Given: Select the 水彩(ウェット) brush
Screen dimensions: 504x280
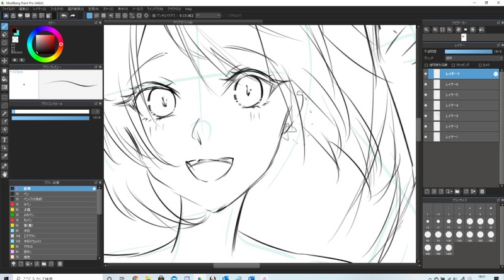Looking at the screenshot, I should 53,242.
